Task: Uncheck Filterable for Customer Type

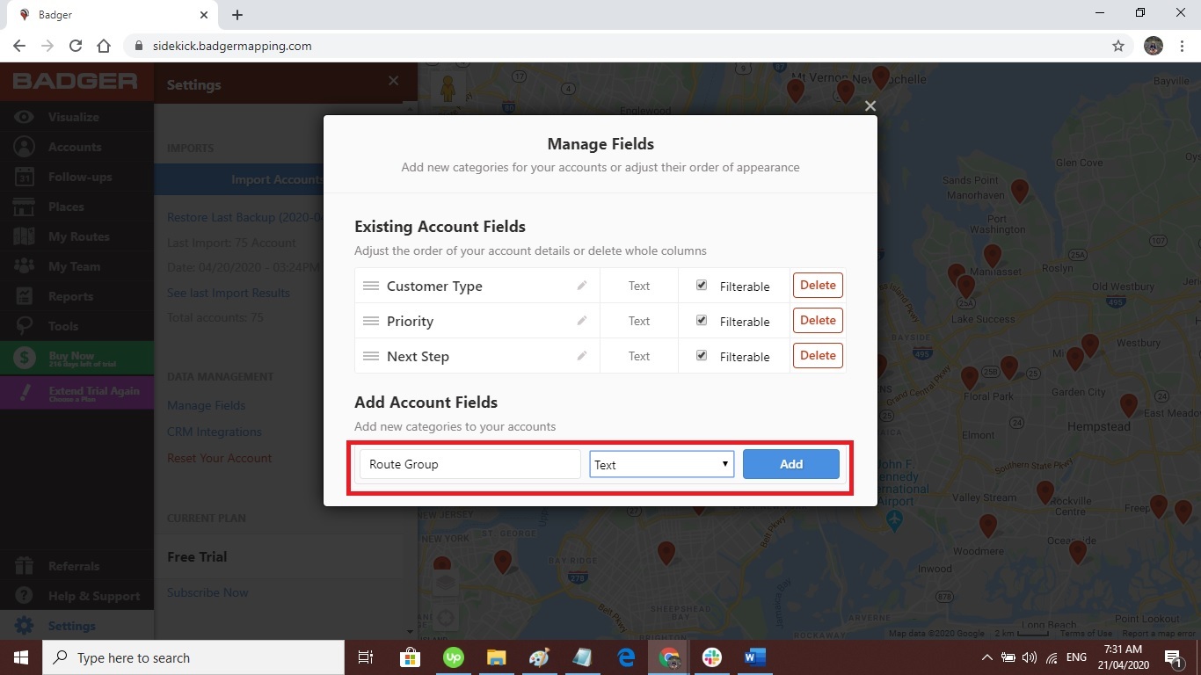Action: [702, 286]
